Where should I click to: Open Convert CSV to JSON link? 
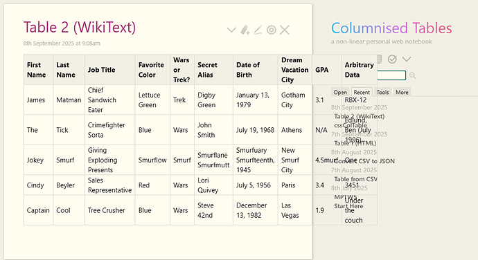pos(364,161)
